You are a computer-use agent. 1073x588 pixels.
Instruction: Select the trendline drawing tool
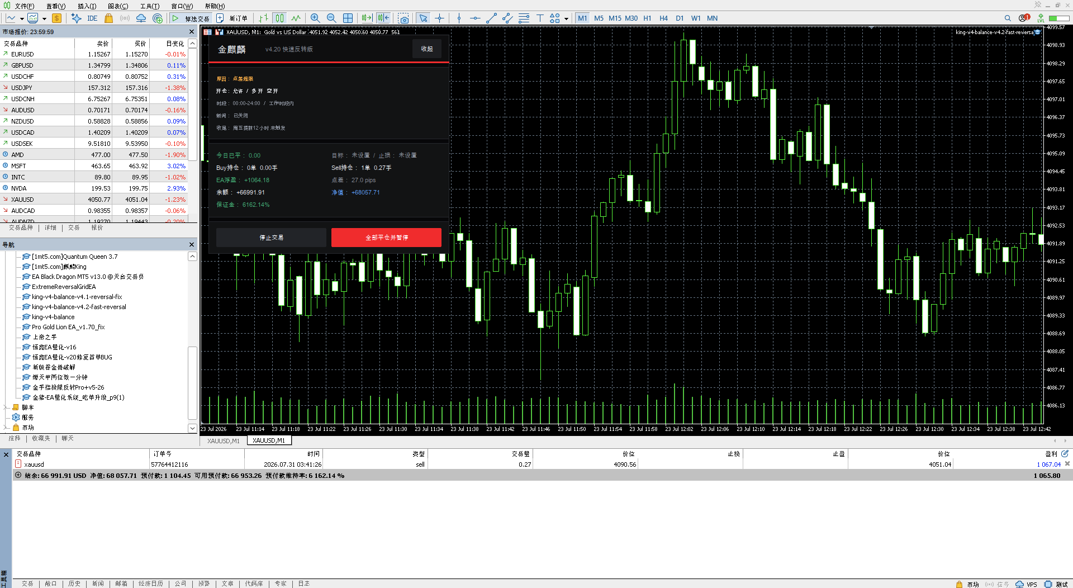491,18
